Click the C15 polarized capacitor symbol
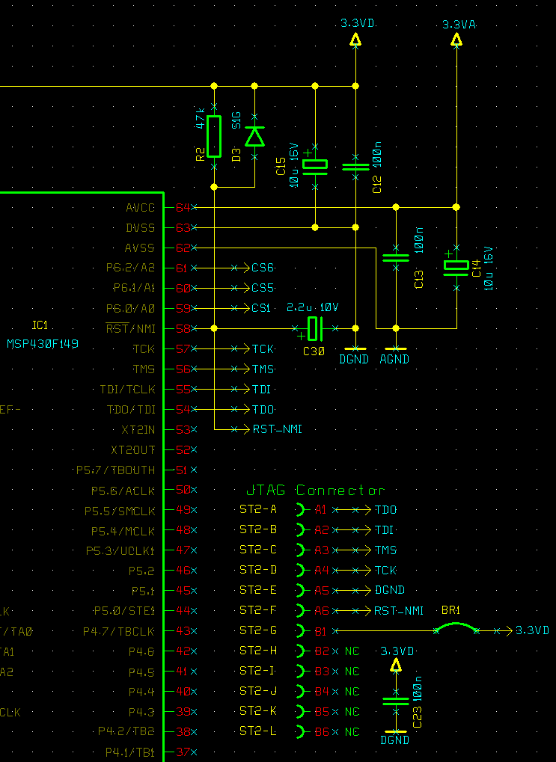The image size is (556, 762). 315,166
